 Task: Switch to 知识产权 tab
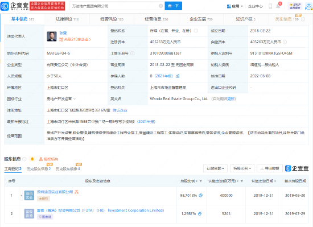[245, 19]
